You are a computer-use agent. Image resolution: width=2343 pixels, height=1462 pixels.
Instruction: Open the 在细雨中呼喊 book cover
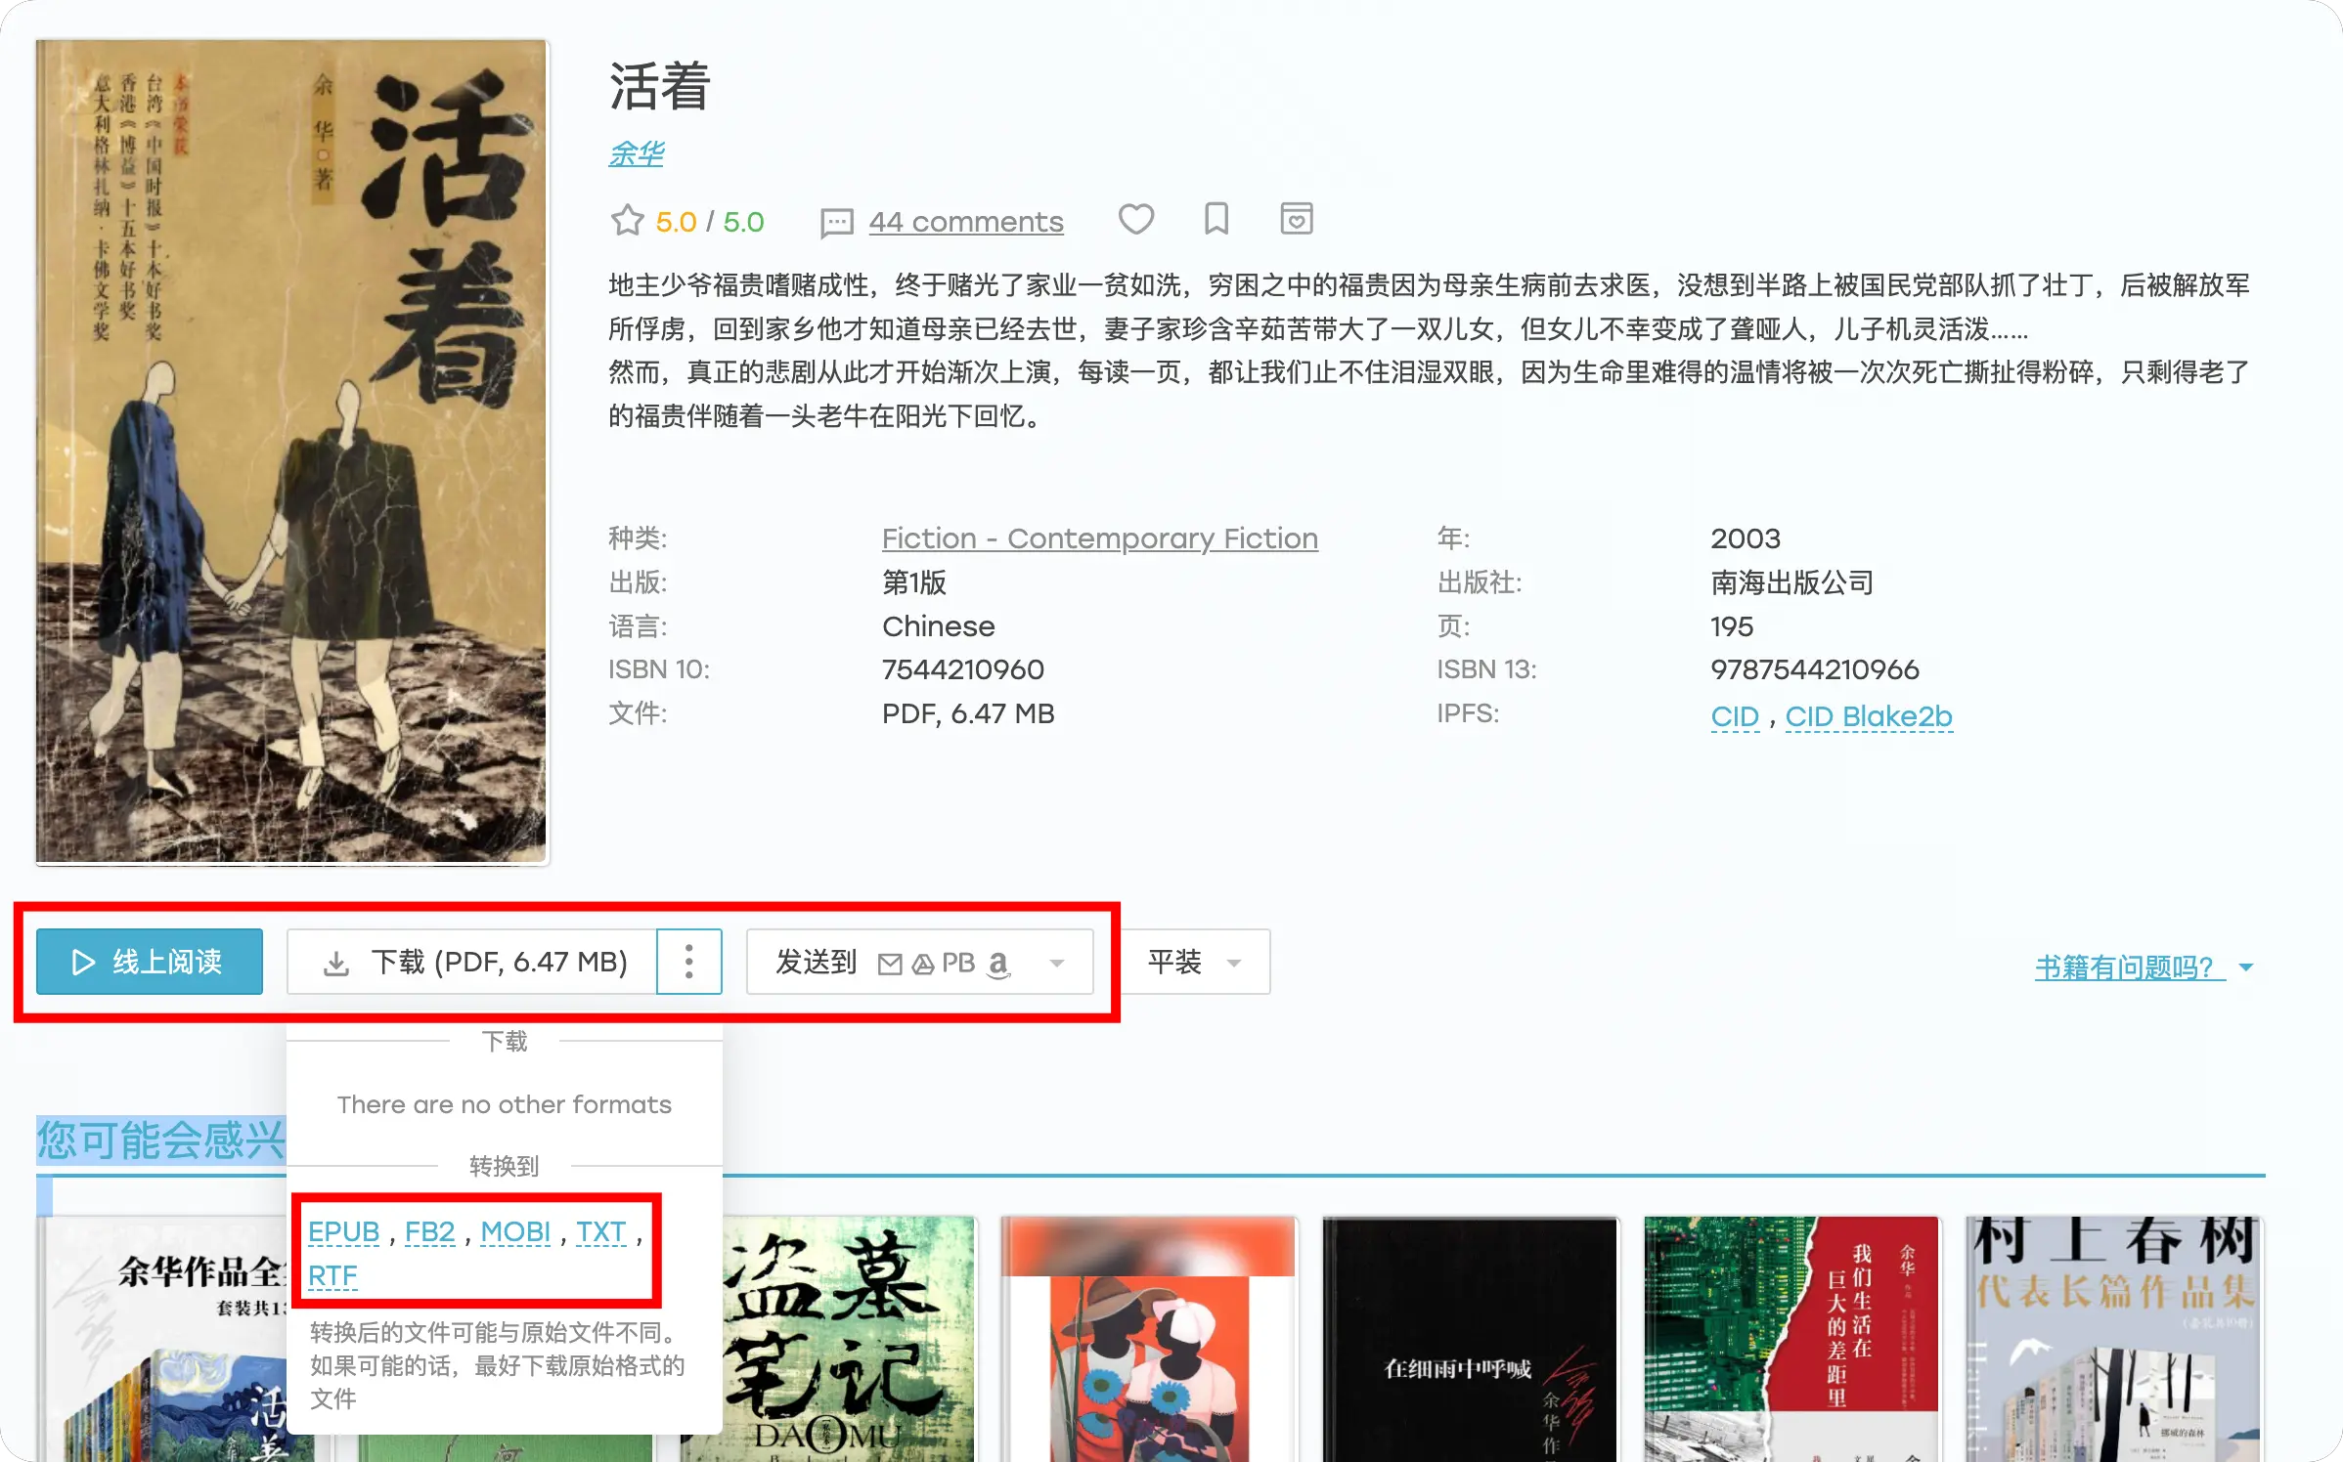(1470, 1339)
